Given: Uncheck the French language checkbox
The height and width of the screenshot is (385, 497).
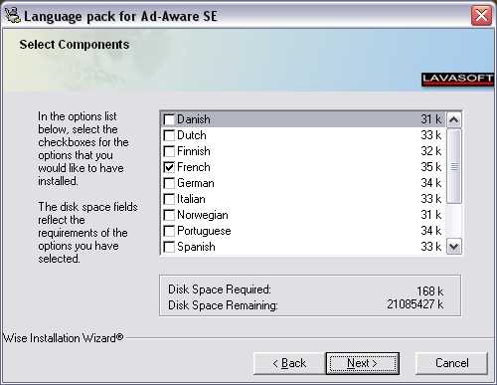Looking at the screenshot, I should point(169,167).
